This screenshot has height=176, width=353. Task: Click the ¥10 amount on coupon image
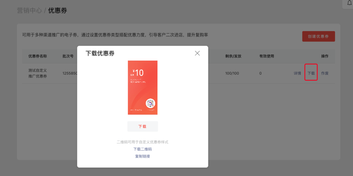point(137,73)
